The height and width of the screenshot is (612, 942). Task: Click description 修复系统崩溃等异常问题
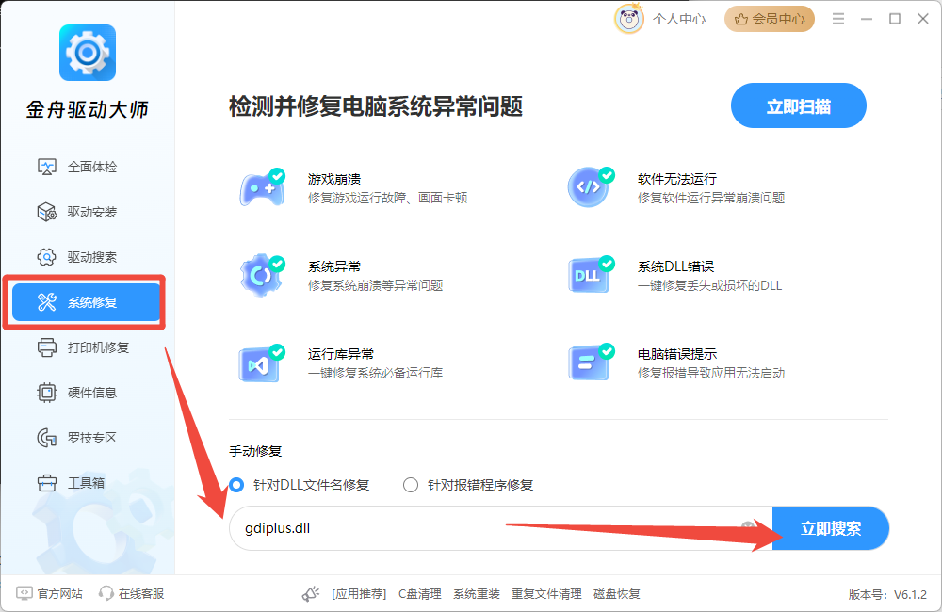pyautogui.click(x=376, y=286)
